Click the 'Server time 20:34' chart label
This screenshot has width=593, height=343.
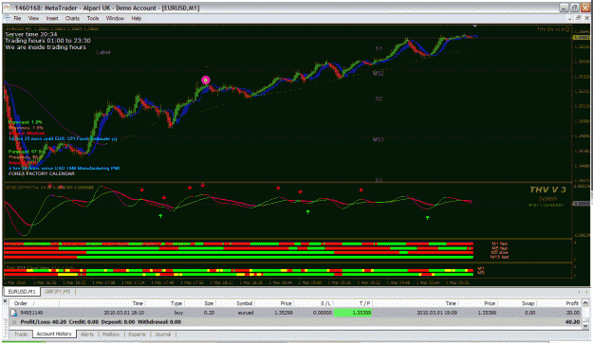[x=31, y=34]
